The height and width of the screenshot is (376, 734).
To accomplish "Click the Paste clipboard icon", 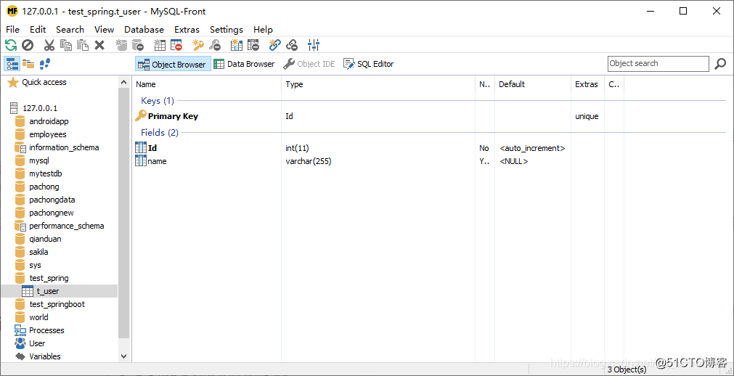I will coord(82,45).
